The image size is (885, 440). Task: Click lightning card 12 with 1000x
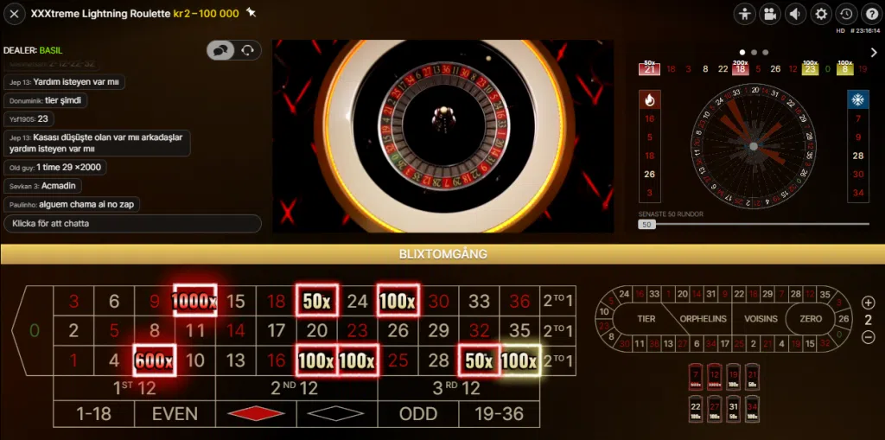715,376
